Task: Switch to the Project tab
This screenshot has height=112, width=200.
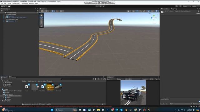Action: pos(4,77)
